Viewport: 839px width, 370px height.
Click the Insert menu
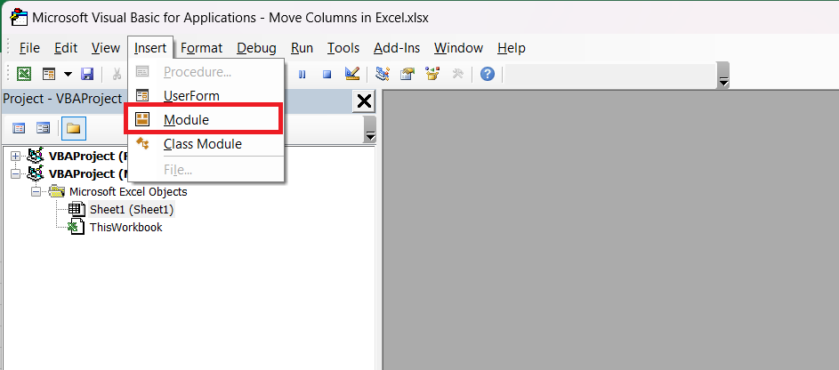click(x=150, y=48)
